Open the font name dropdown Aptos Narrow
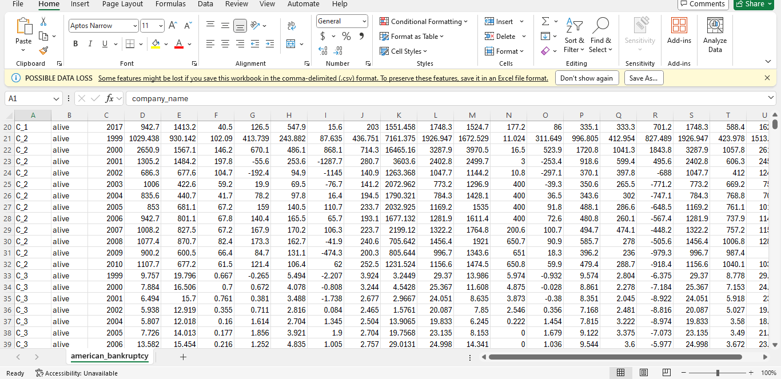The image size is (781, 379). pyautogui.click(x=135, y=26)
